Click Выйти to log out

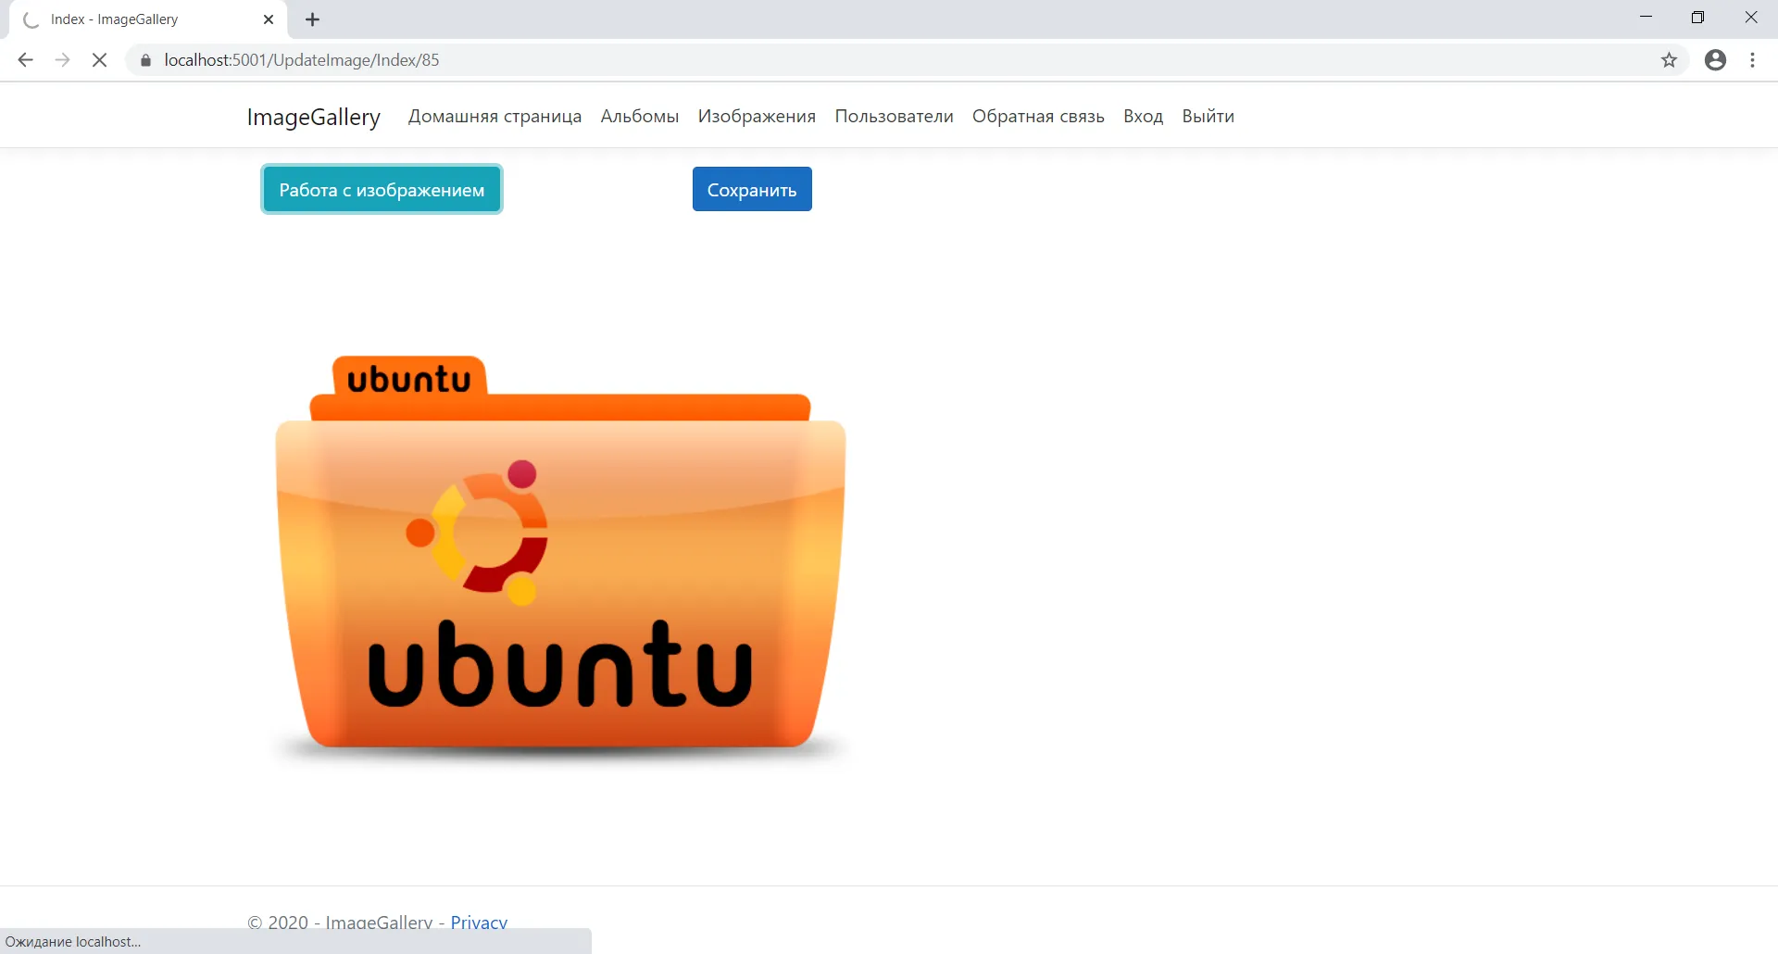point(1208,117)
